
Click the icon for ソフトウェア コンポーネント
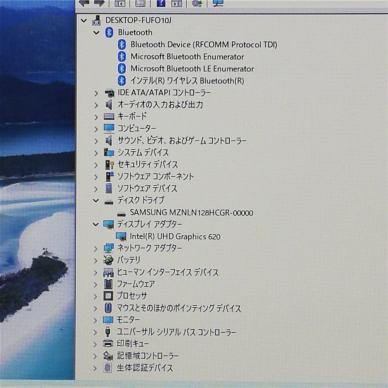(x=109, y=176)
